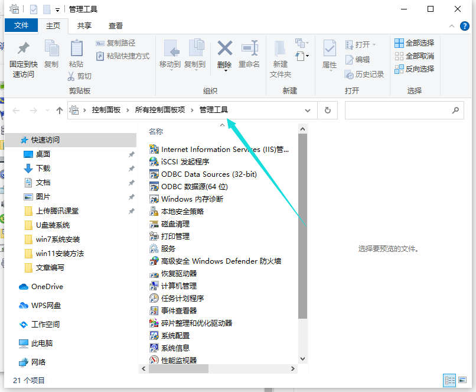Open the Services (服务) shortcut
Screen dimensions: 476x392
tap(168, 249)
